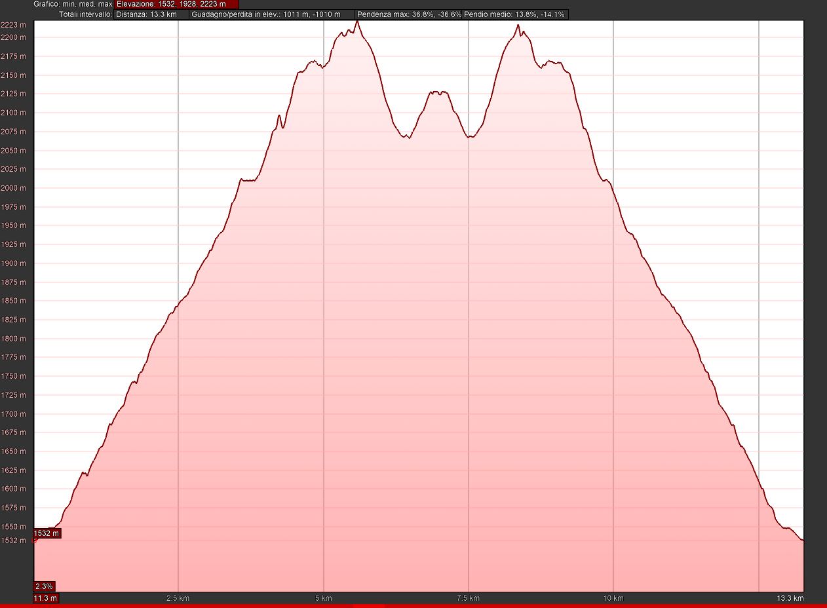Viewport: 827px width, 608px height.
Task: Click the Elevazione min/med/max readout
Action: (x=176, y=4)
